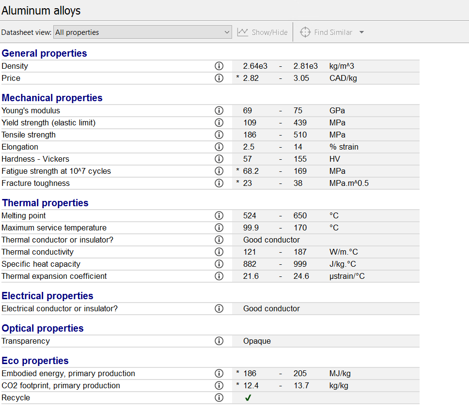469x411 pixels.
Task: Click the Find Similar compass icon
Action: pos(305,32)
